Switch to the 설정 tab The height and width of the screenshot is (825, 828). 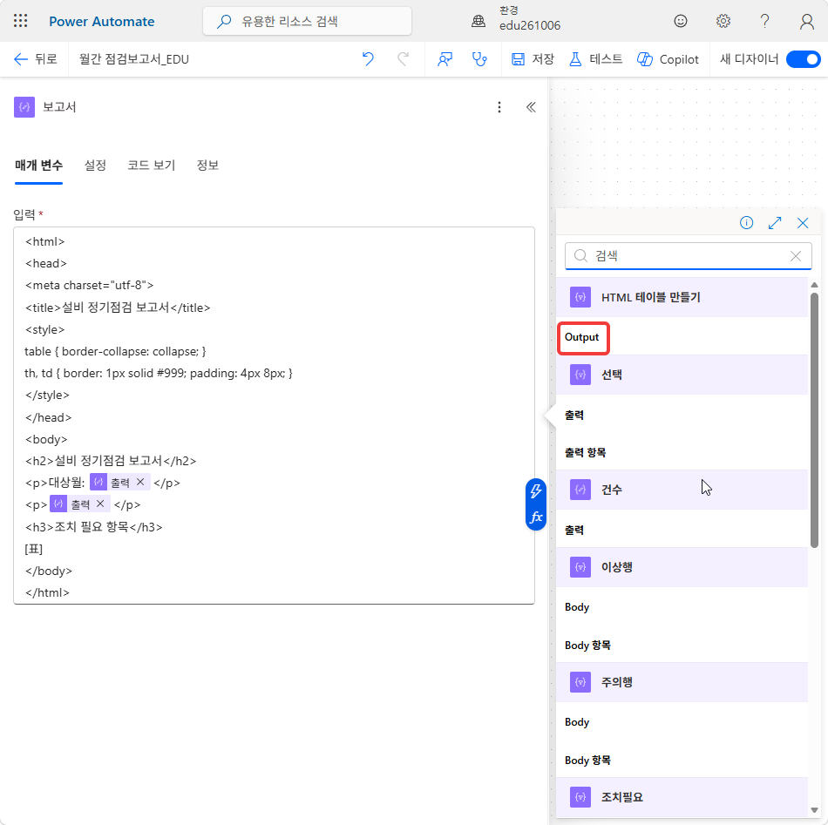click(x=95, y=166)
